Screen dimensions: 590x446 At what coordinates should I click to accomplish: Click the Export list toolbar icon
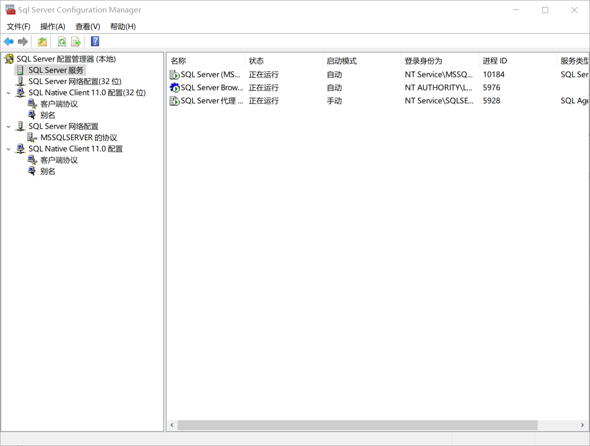[x=76, y=41]
